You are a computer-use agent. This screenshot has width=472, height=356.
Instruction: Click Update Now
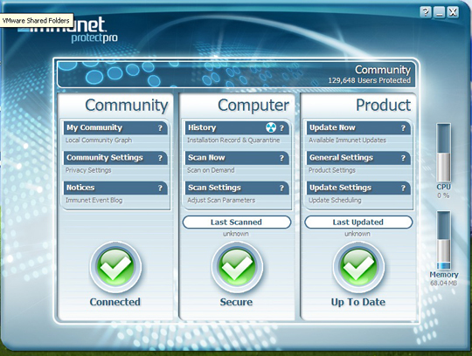(358, 128)
